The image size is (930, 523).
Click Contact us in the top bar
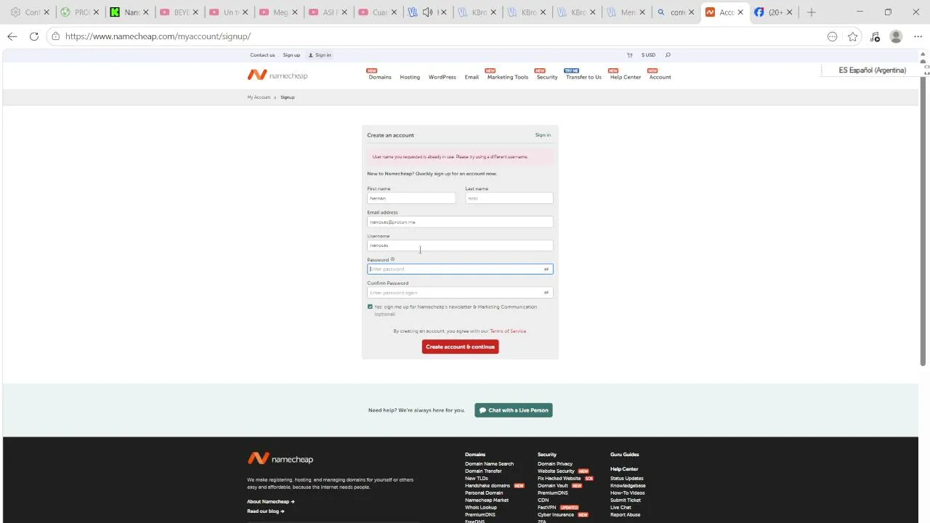point(262,55)
